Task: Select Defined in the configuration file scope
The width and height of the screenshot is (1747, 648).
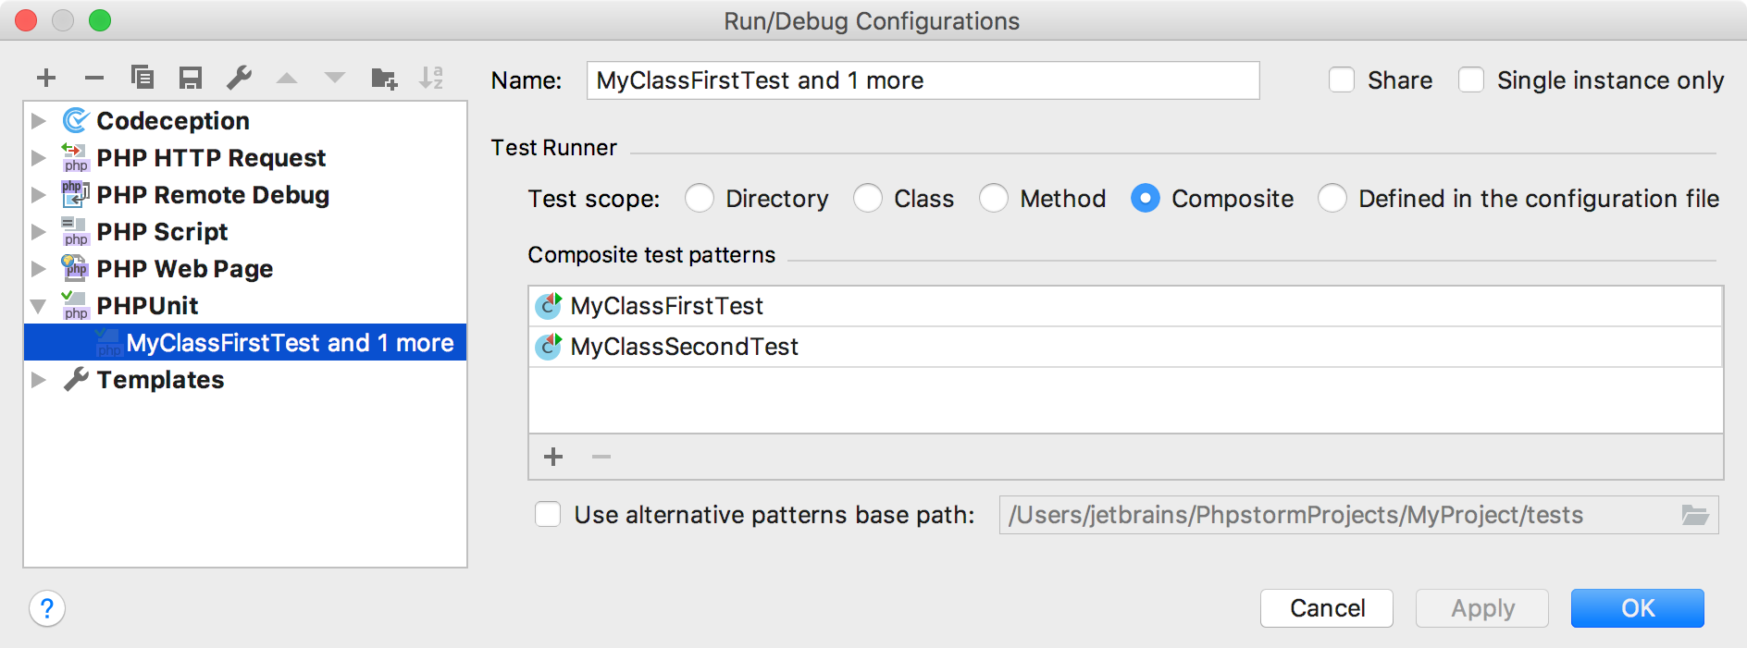Action: point(1332,198)
